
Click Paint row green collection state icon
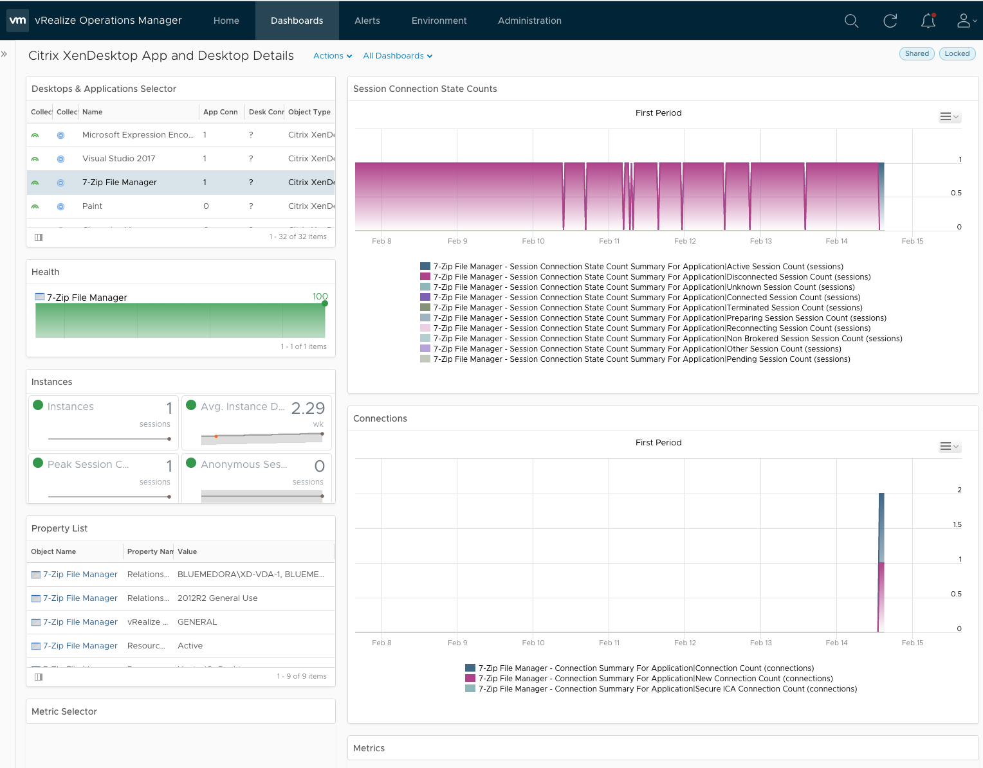35,206
